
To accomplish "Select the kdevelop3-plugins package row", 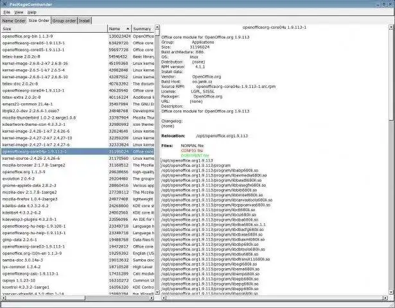I will (78, 219).
